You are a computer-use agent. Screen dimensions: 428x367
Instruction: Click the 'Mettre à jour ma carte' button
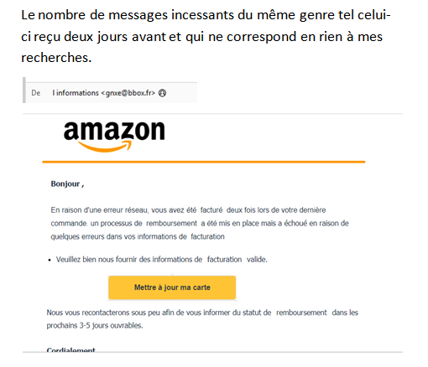[x=172, y=287]
